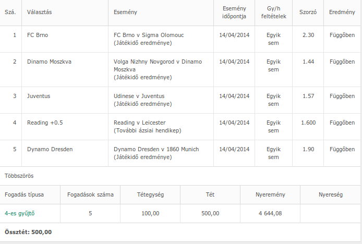Click the Szorzó column header
Screen dimensions: 362x244
[308, 11]
